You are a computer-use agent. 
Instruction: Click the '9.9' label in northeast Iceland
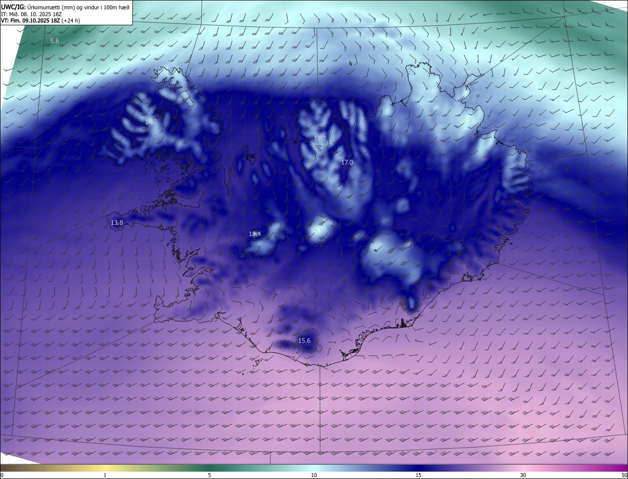[467, 120]
